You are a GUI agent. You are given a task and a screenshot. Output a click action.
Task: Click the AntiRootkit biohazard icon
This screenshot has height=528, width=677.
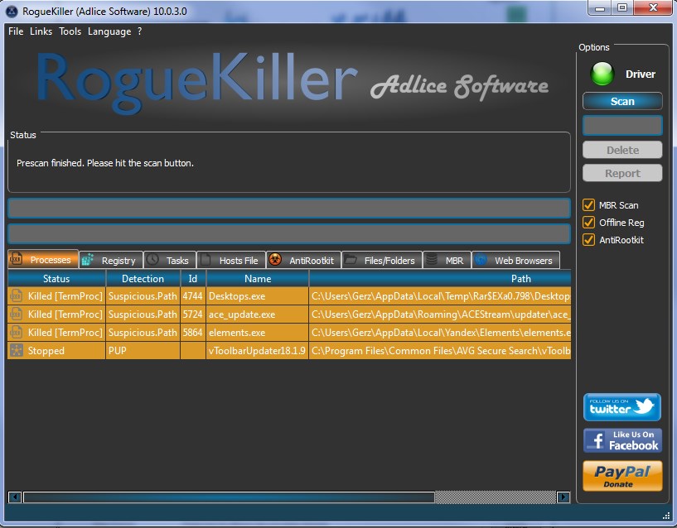click(275, 260)
